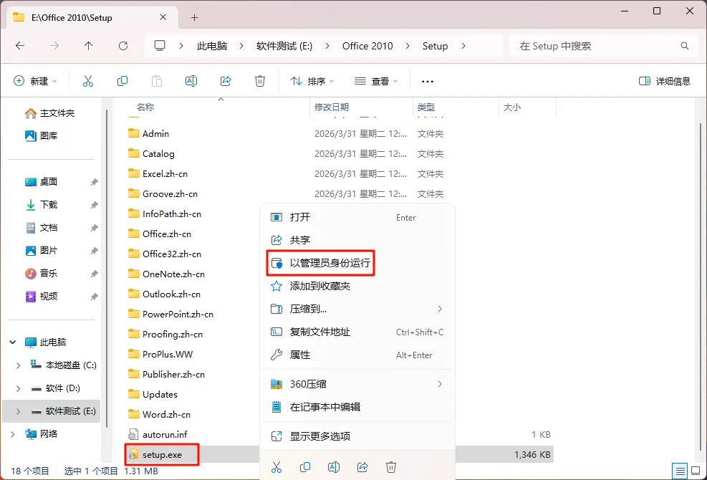
Task: Sort by the 大小 column header
Action: pyautogui.click(x=511, y=107)
